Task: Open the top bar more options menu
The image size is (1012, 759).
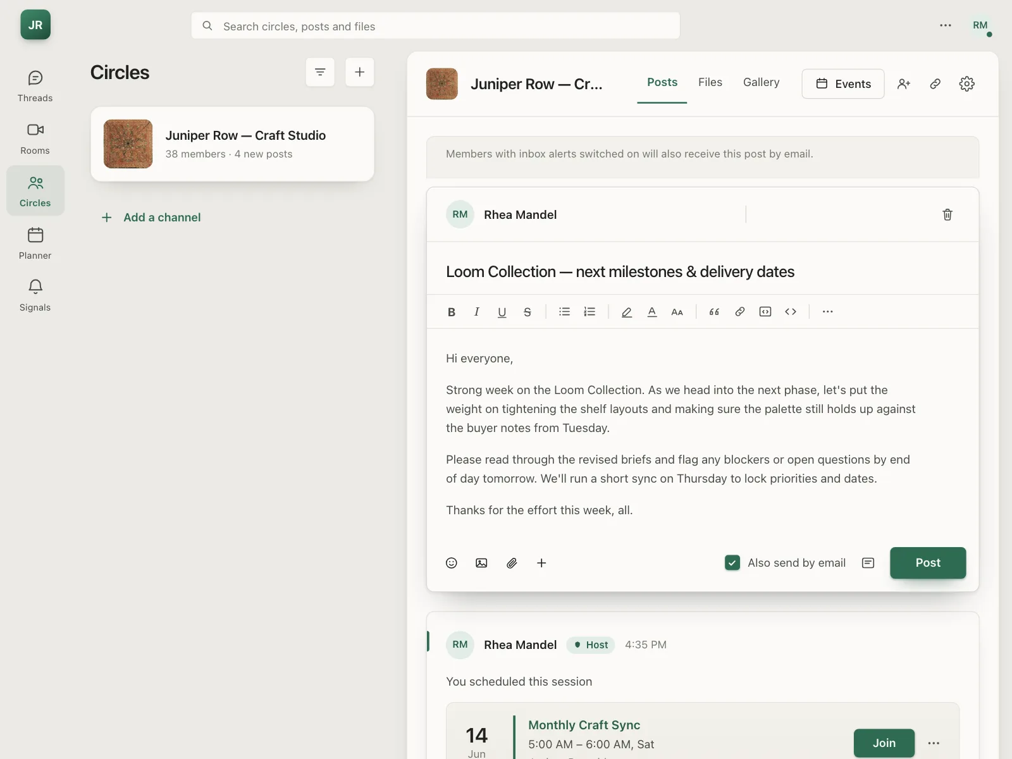Action: point(946,25)
